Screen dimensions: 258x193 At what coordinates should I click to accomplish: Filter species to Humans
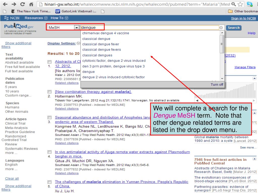(12, 107)
